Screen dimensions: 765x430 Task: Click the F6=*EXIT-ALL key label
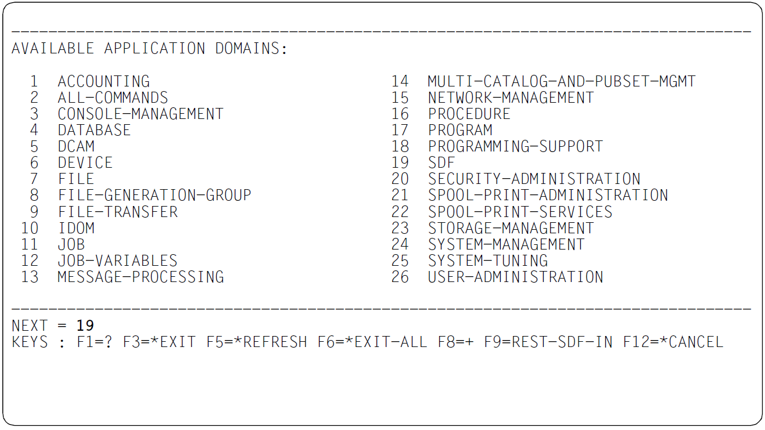(372, 342)
